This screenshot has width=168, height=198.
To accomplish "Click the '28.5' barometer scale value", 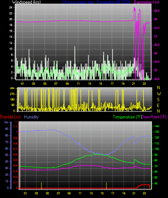I will (x=157, y=11).
